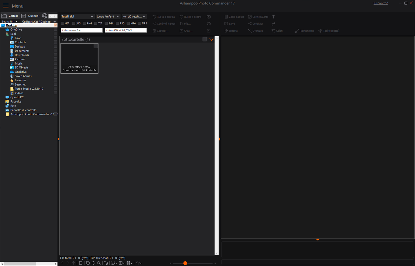
Task: Enable the MP3 filter checkbox
Action: pos(140,23)
